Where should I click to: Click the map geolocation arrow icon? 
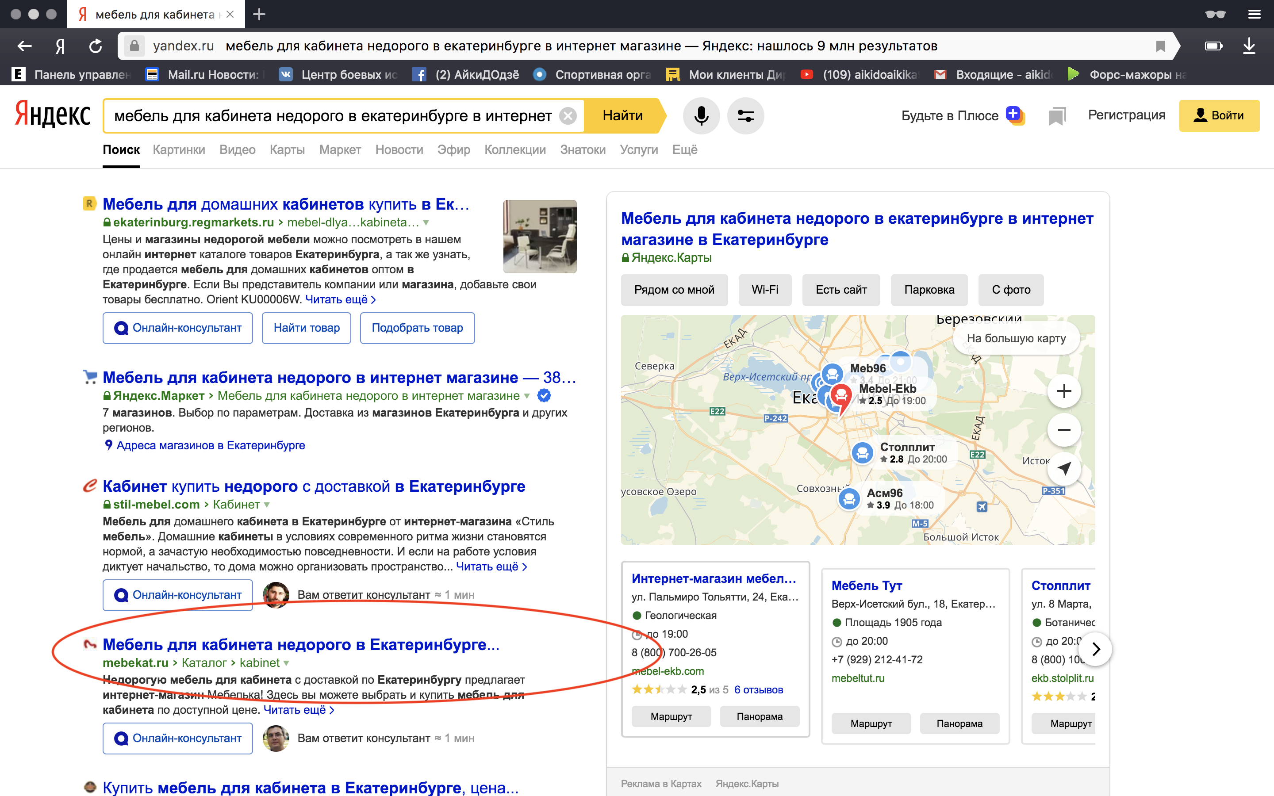1063,468
